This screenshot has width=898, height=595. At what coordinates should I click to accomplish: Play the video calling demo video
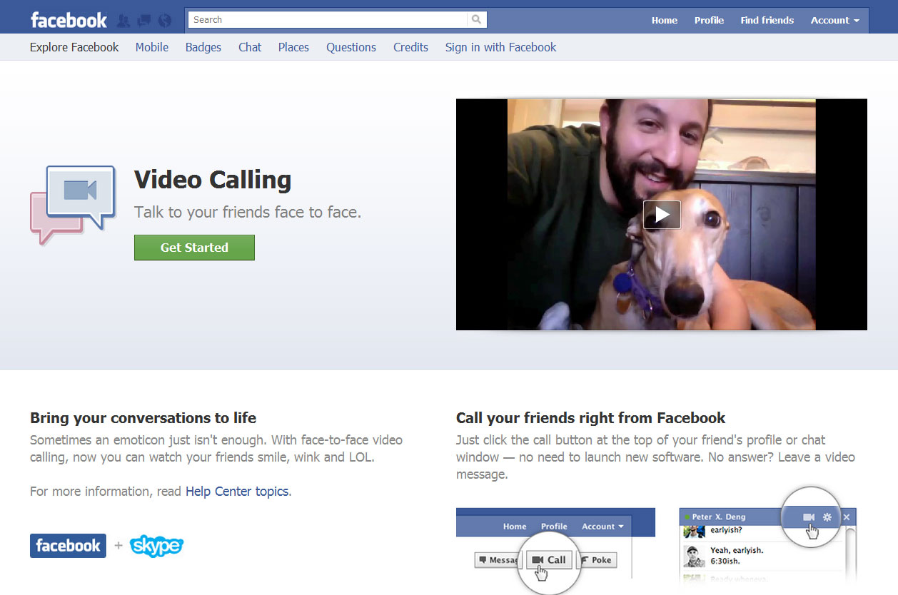(x=662, y=214)
